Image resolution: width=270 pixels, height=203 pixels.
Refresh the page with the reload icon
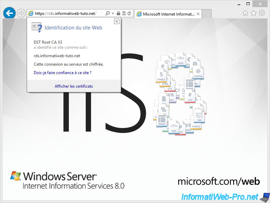[x=129, y=13]
